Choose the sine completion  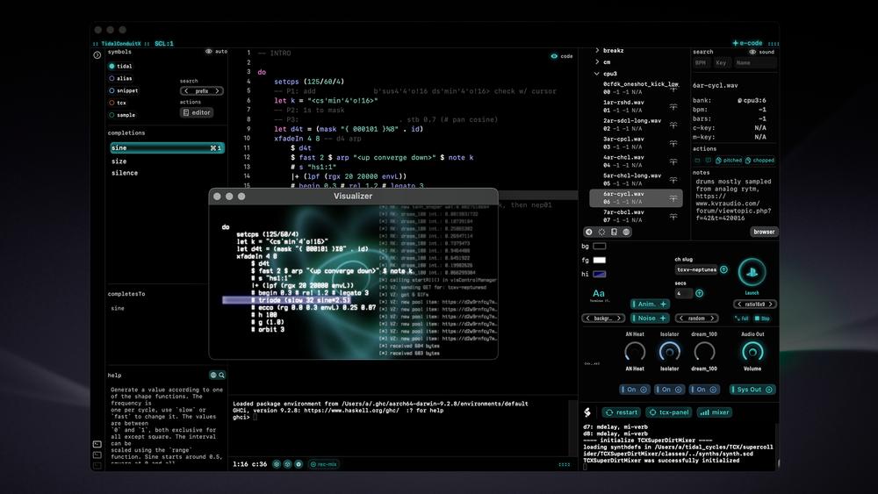tap(167, 147)
